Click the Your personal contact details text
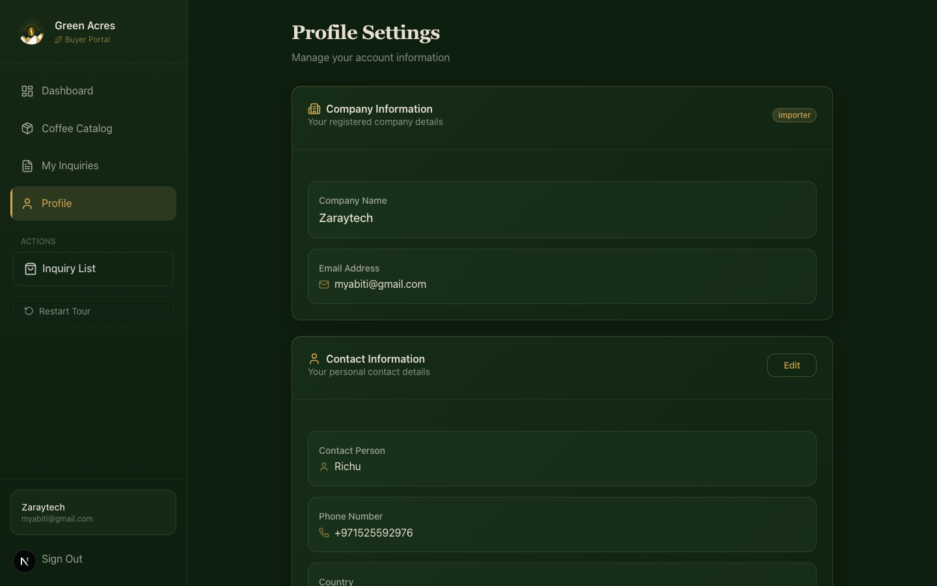Viewport: 937px width, 586px height. [369, 372]
